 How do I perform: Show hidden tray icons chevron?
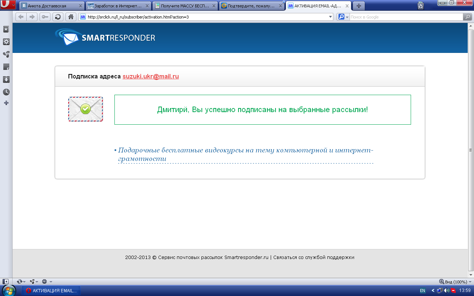433,291
